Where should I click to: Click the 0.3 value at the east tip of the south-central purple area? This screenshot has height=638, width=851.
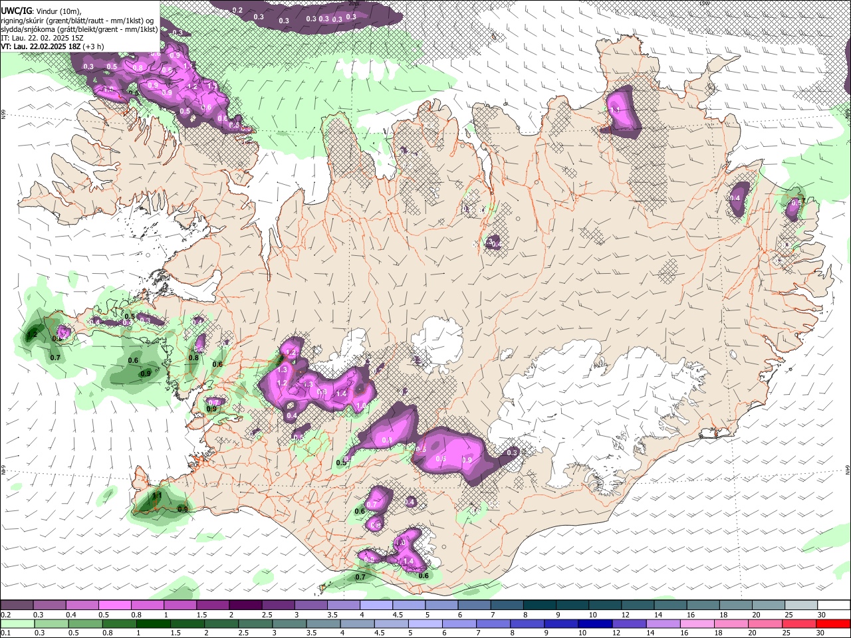click(x=511, y=453)
